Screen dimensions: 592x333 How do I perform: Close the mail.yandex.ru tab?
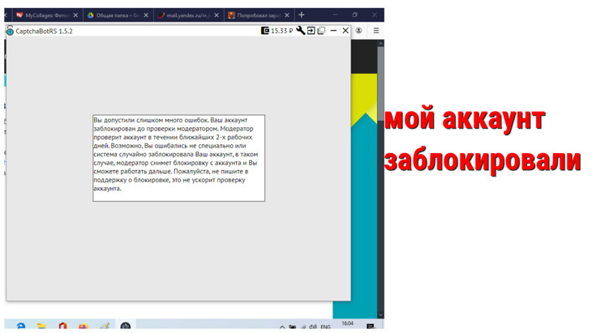coord(217,15)
